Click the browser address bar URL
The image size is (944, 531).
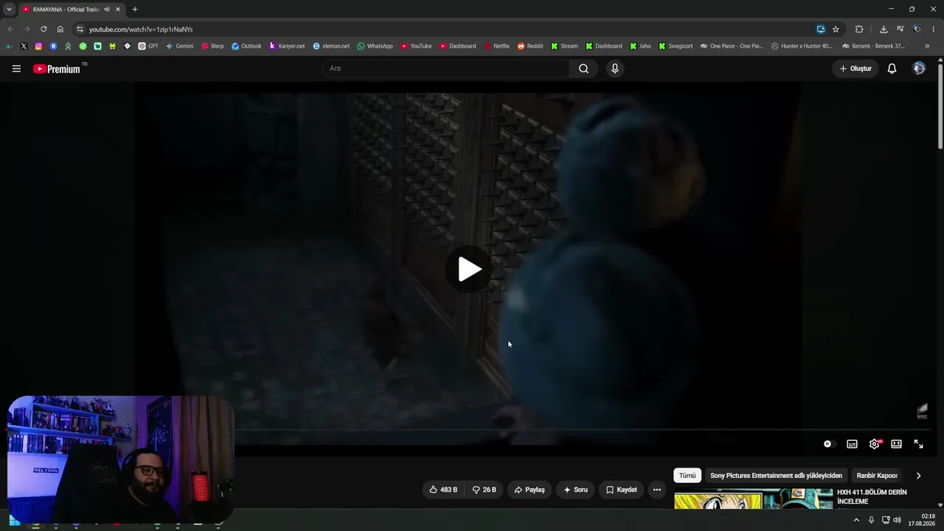click(141, 29)
